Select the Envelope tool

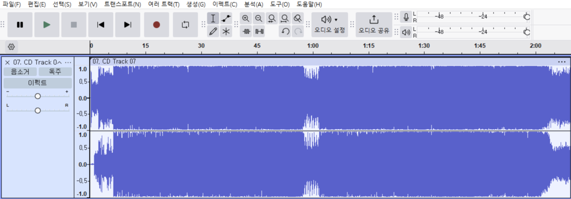226,19
